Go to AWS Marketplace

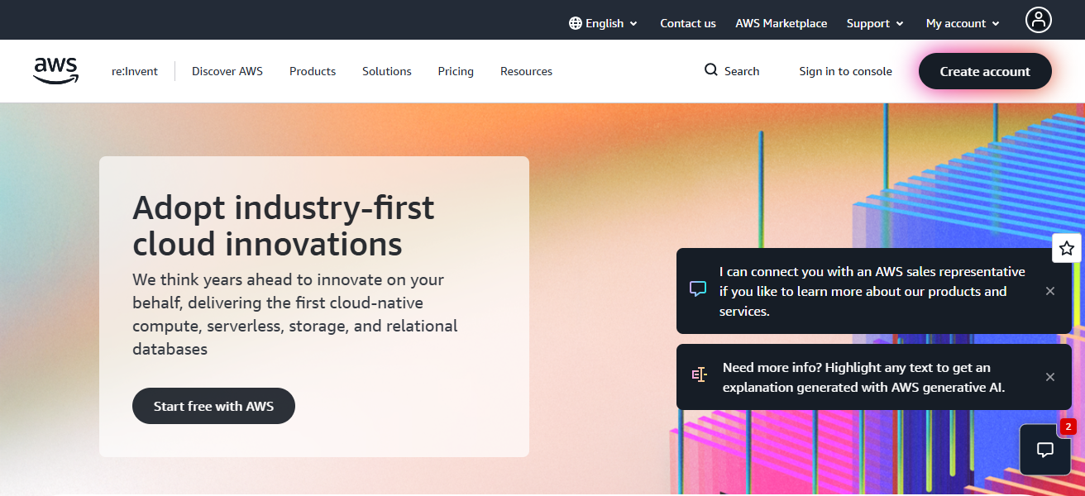pyautogui.click(x=781, y=23)
